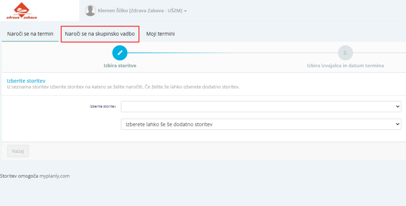Click the step 2 circle indicator
406x206 pixels.
(345, 53)
